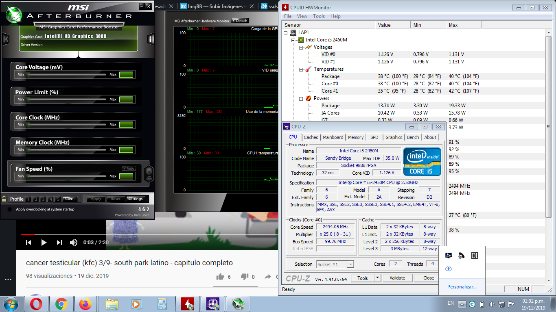
Task: Switch to CPU-Z via its taskbar icon
Action: 212,304
